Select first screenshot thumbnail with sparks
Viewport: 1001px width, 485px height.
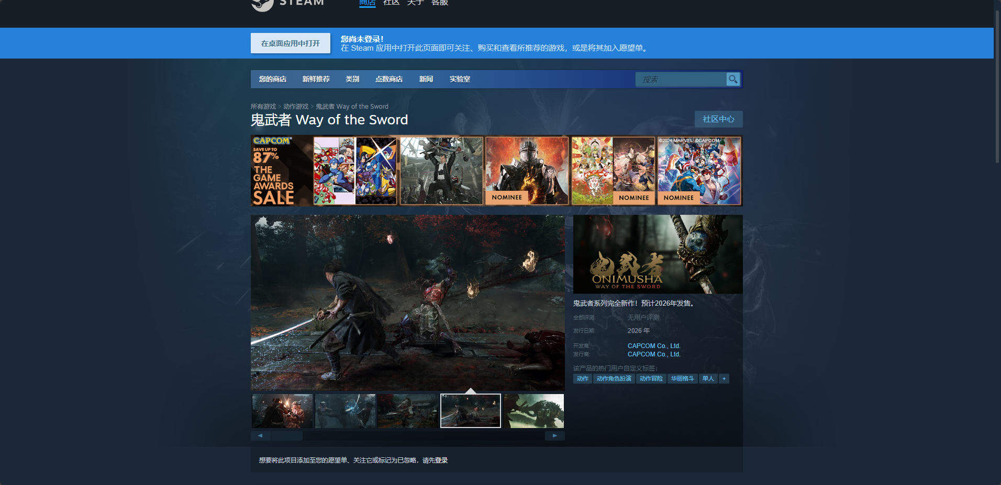282,411
